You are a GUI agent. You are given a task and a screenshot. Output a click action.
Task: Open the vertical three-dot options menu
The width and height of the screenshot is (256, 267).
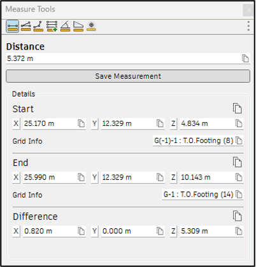pyautogui.click(x=248, y=26)
